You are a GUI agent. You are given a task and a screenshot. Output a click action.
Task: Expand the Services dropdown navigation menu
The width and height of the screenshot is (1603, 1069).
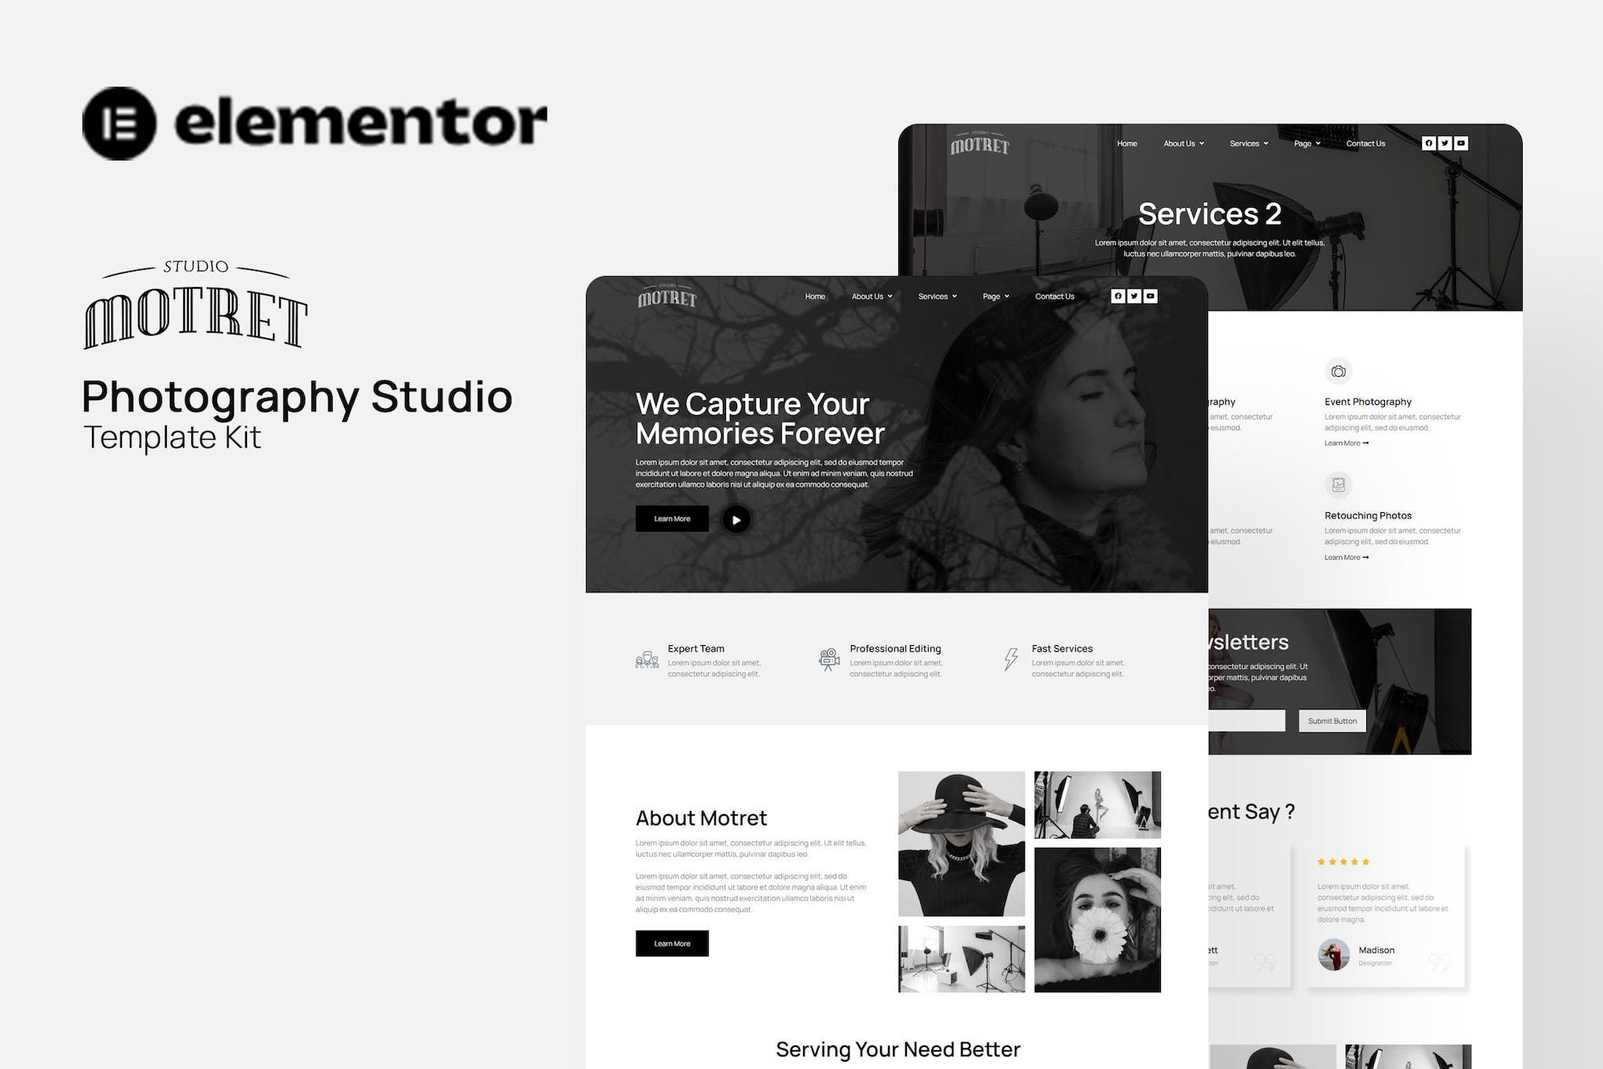tap(935, 296)
